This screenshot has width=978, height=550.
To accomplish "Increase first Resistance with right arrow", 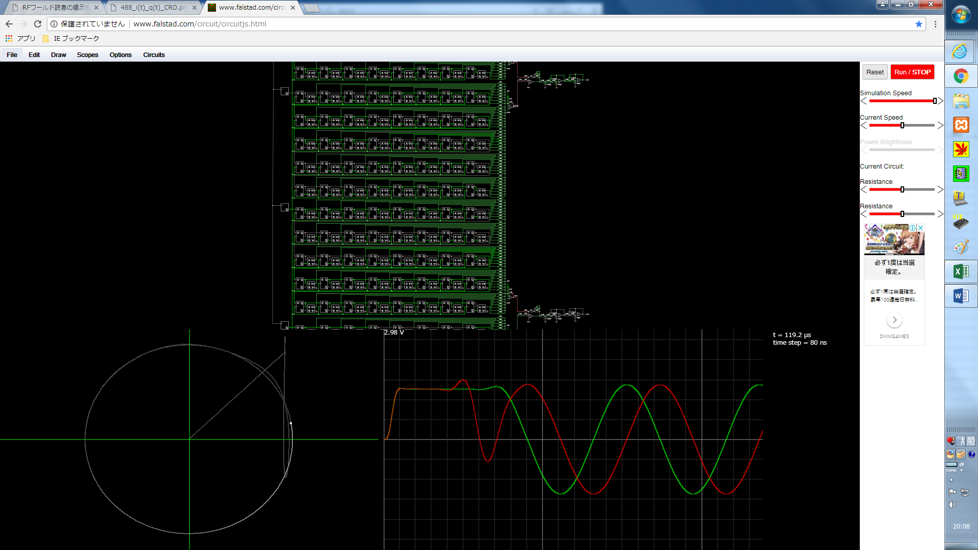I will click(x=940, y=189).
